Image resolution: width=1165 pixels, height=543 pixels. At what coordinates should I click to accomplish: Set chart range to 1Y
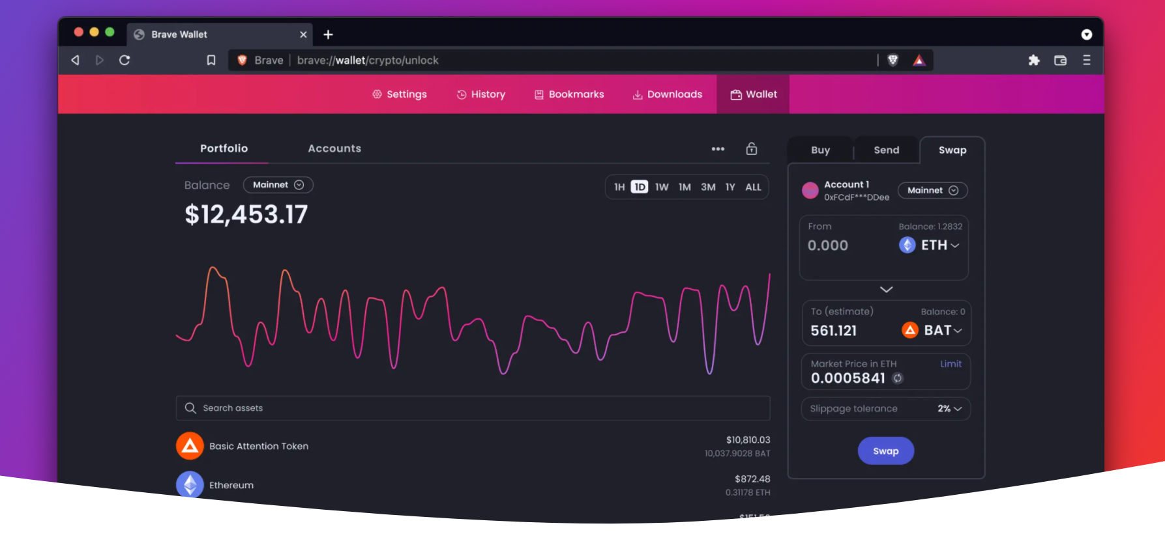coord(730,188)
